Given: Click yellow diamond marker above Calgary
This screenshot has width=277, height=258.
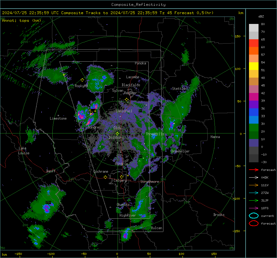Looking at the screenshot, I should click(x=122, y=177).
